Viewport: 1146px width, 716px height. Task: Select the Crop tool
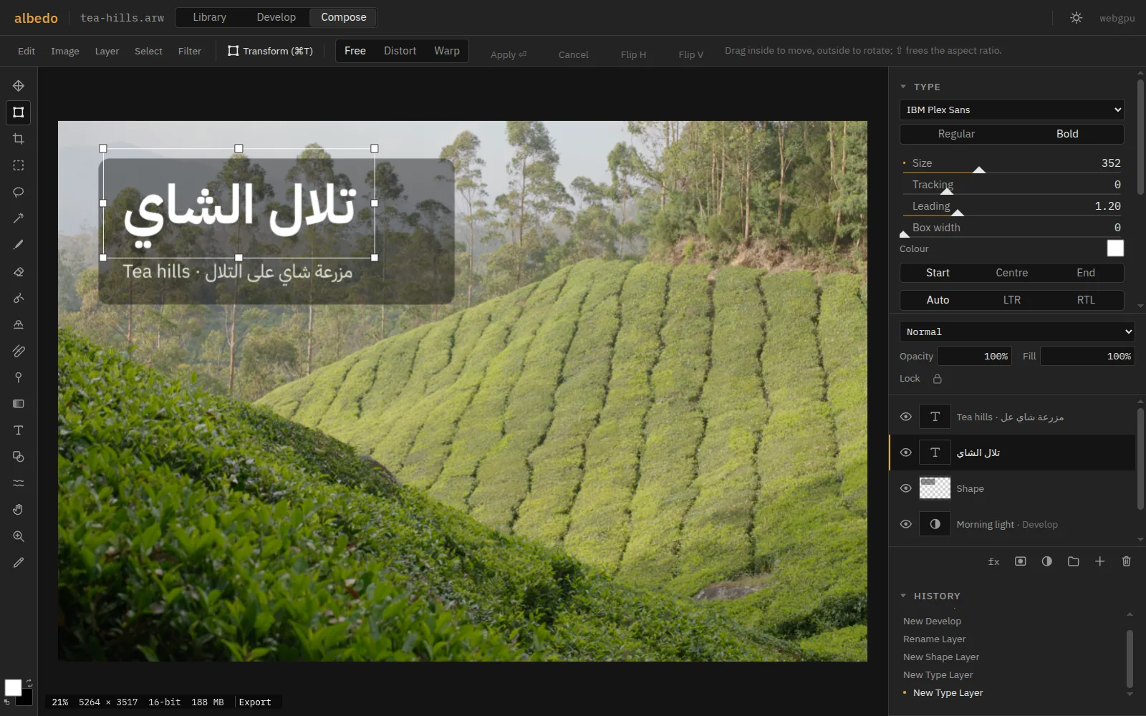(19, 139)
